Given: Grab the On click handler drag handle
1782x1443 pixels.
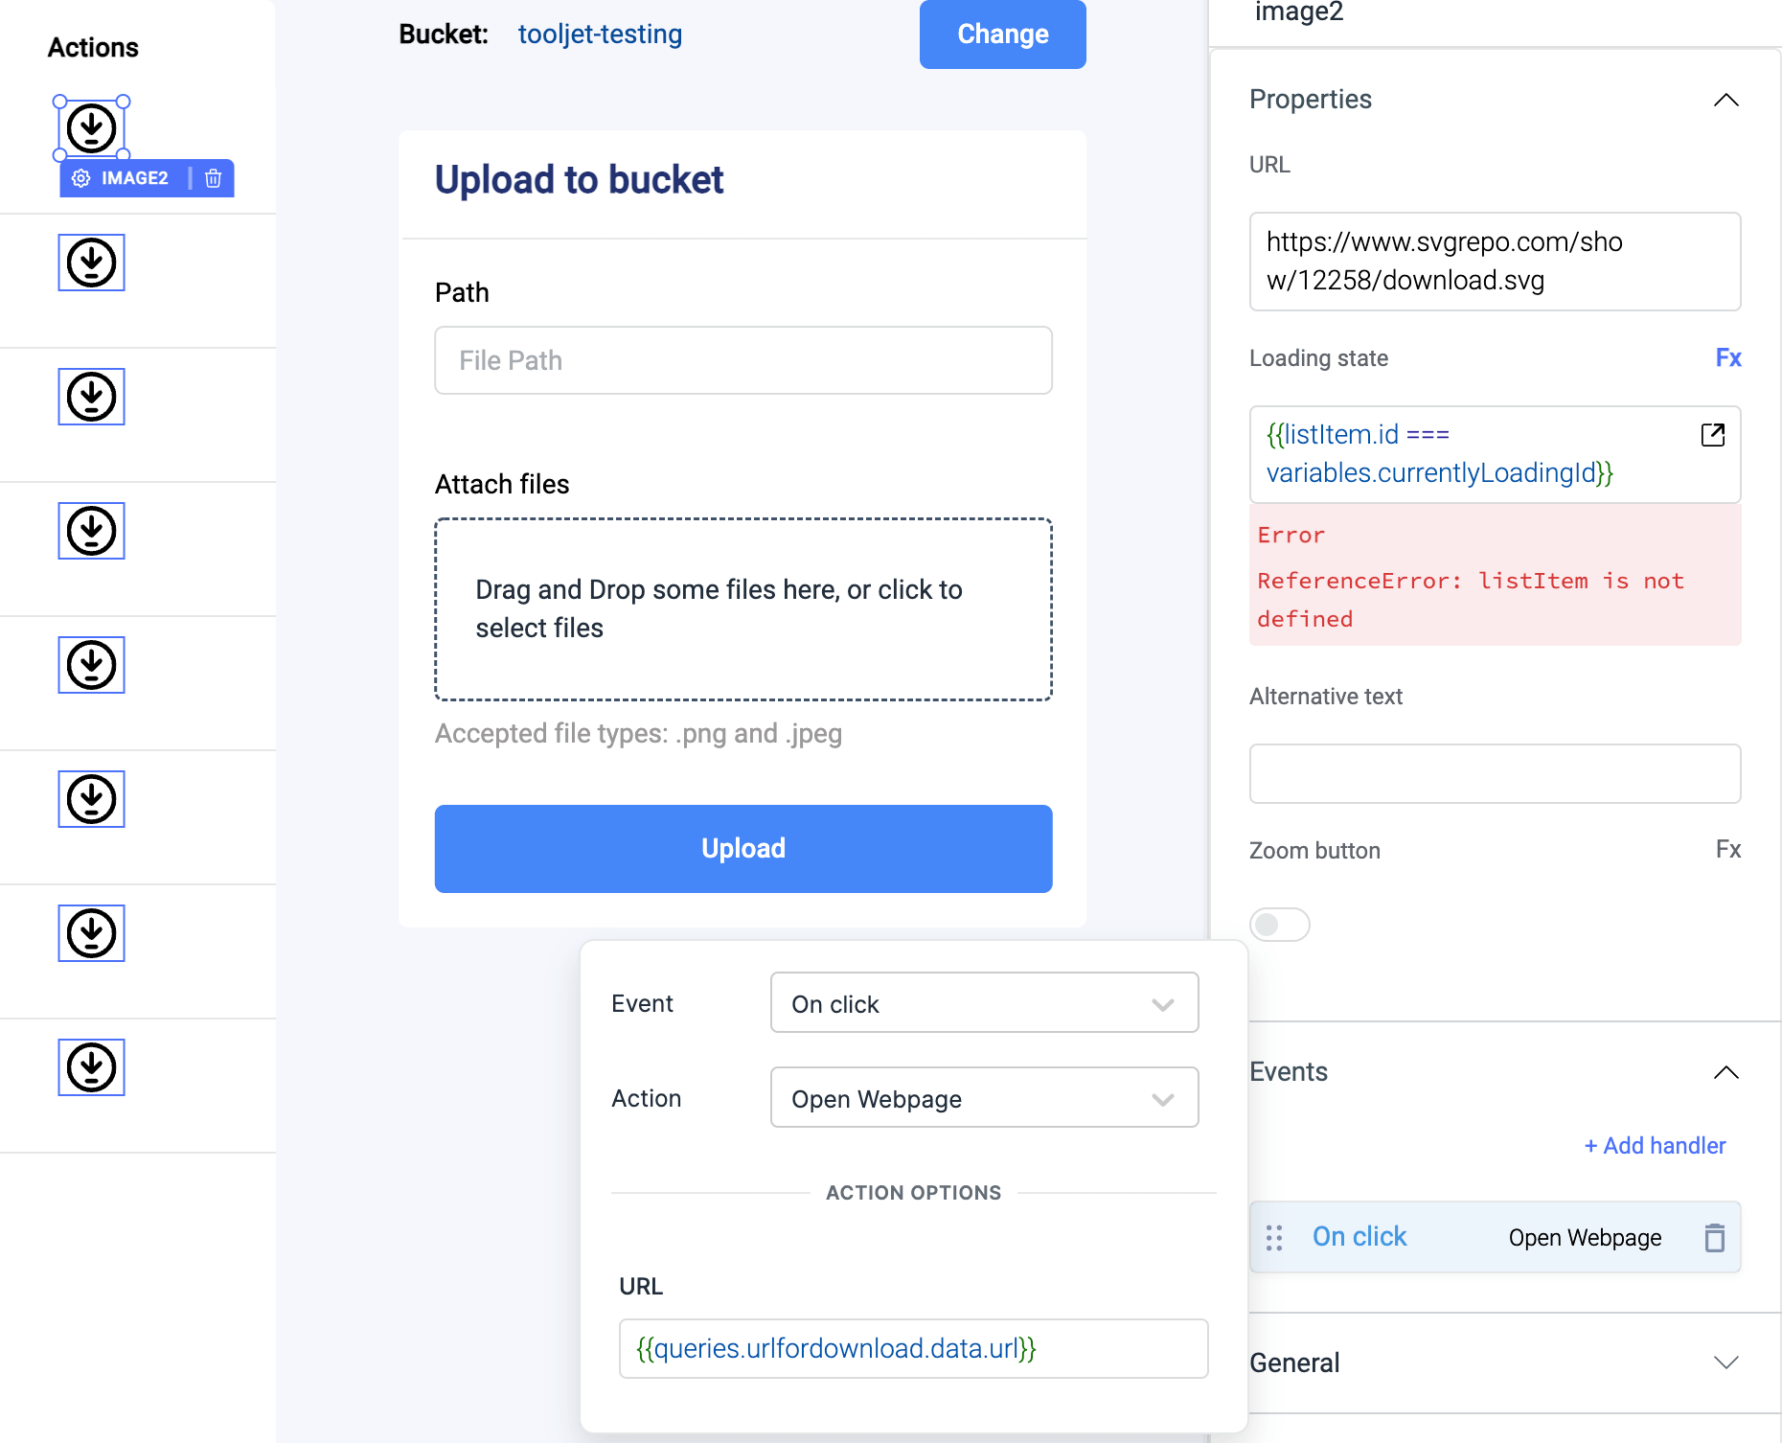Looking at the screenshot, I should (1274, 1238).
